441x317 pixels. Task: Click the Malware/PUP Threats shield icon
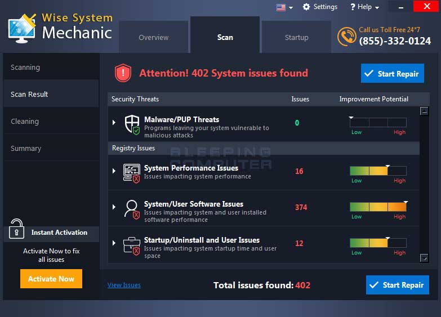(132, 124)
